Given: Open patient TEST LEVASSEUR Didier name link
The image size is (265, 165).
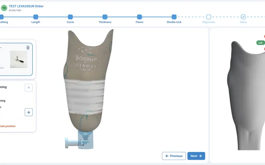Looking at the screenshot, I should tap(26, 6).
